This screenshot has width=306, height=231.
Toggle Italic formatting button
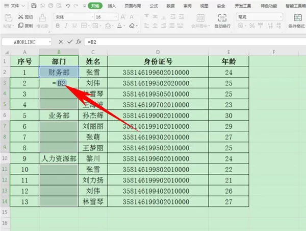click(x=66, y=26)
